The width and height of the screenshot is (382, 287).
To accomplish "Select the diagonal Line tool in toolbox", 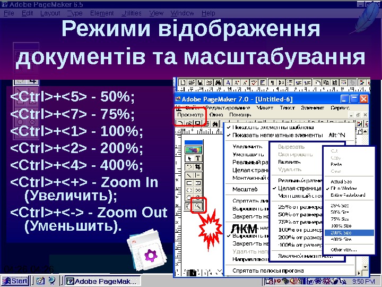I will pos(189,175).
